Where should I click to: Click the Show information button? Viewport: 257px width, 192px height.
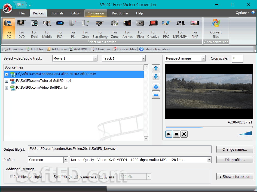(235, 176)
